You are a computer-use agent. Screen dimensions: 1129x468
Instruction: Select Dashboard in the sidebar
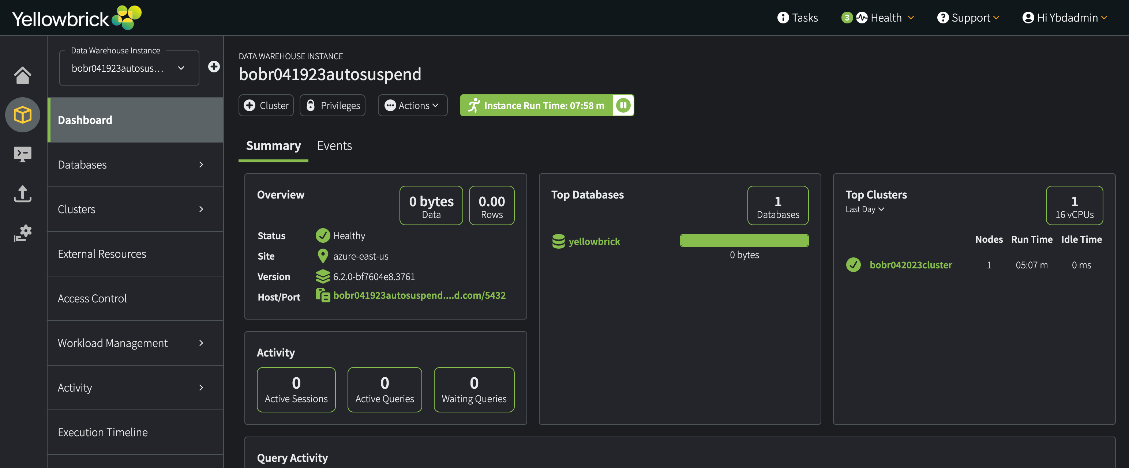coord(135,120)
